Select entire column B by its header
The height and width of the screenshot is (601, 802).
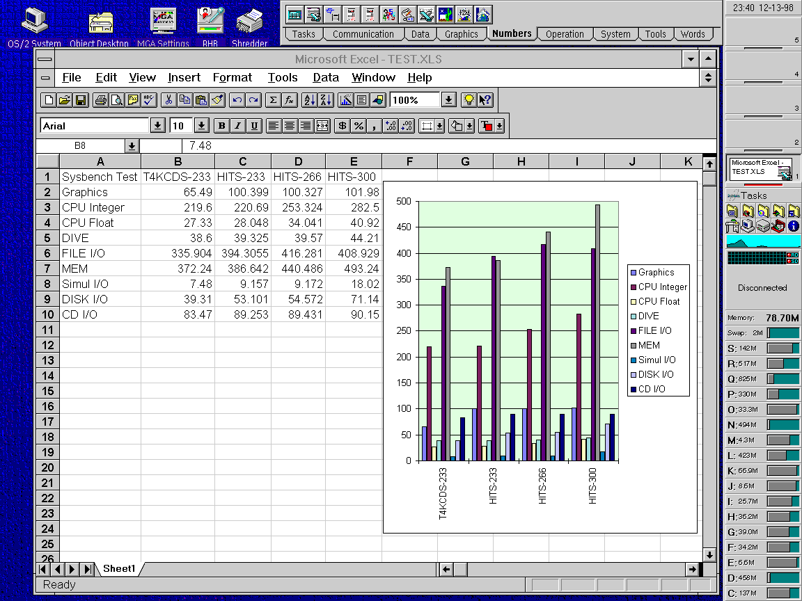point(178,161)
